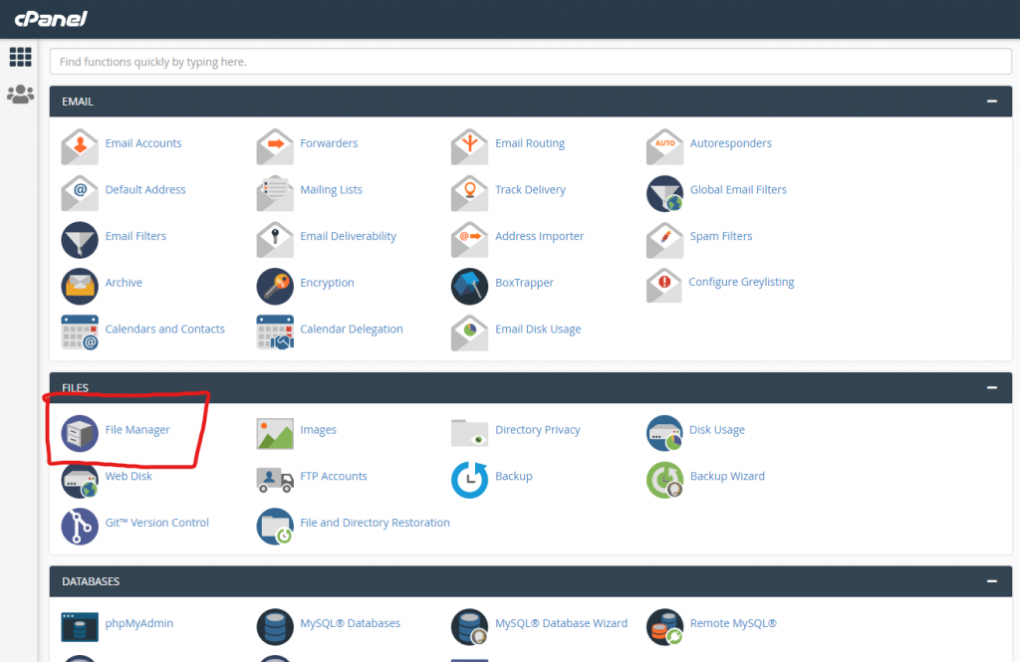
Task: Click the Remote MySQL link
Action: pyautogui.click(x=733, y=623)
